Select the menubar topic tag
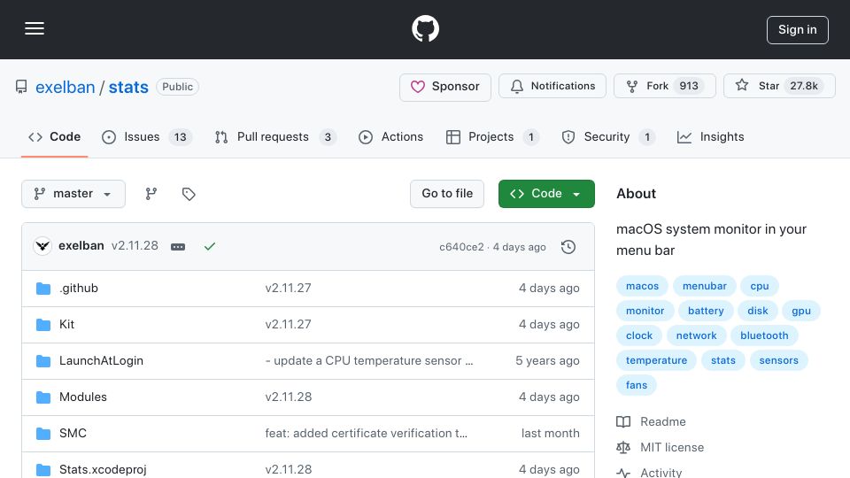 704,286
